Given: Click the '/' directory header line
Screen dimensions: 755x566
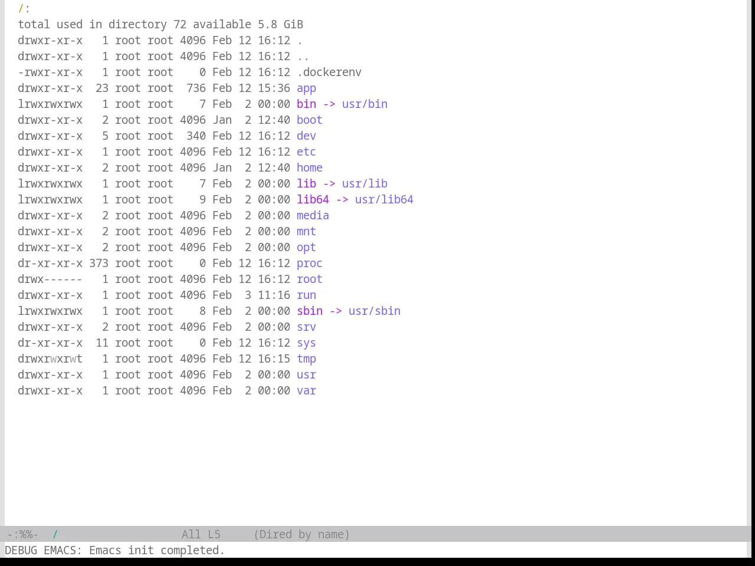Looking at the screenshot, I should (x=24, y=9).
